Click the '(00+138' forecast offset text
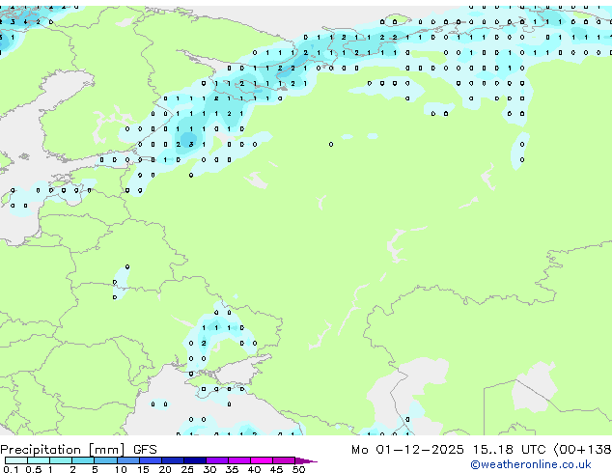Image resolution: width=612 pixels, height=473 pixels. pos(582,450)
